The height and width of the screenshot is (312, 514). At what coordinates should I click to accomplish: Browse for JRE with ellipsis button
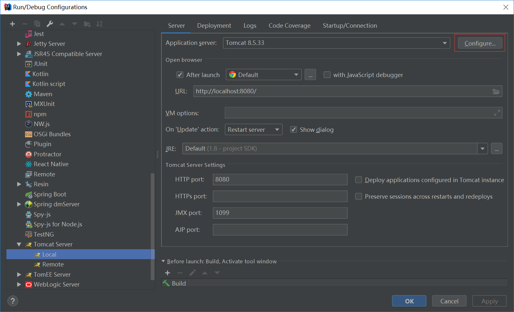pyautogui.click(x=497, y=149)
